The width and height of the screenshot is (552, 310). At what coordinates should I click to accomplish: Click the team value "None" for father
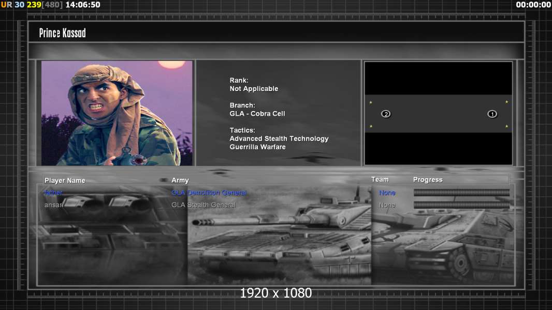[387, 193]
